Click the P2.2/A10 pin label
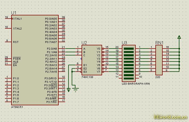The height and width of the screenshot is (122, 189). 51,55
